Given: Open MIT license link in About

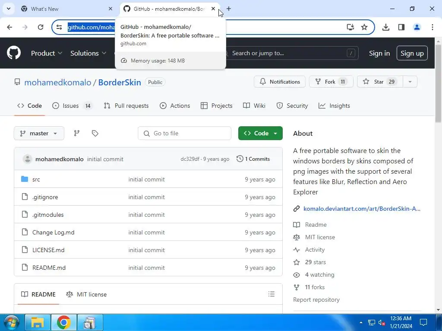Looking at the screenshot, I should point(320,237).
